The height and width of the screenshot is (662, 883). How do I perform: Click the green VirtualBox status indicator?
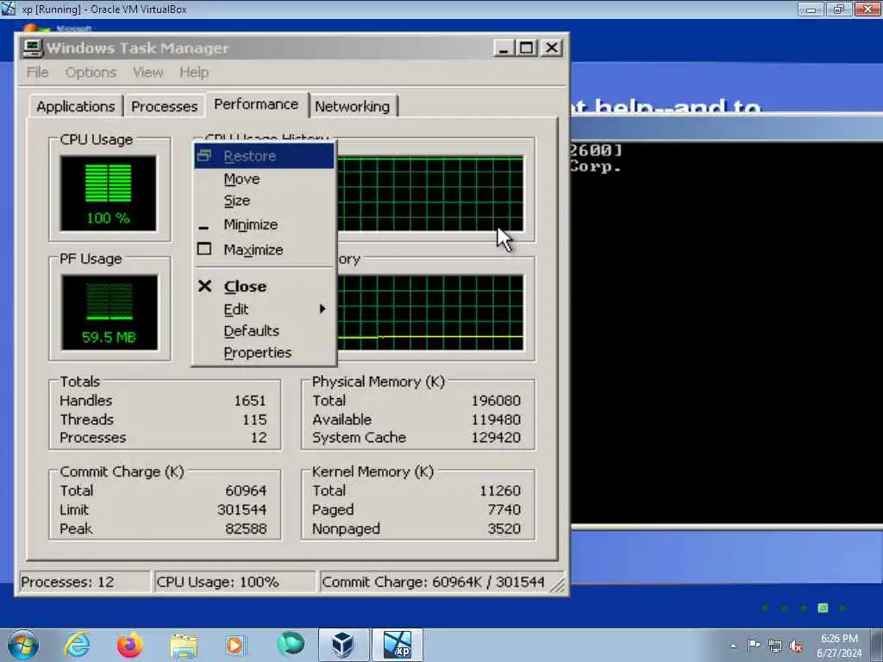823,608
